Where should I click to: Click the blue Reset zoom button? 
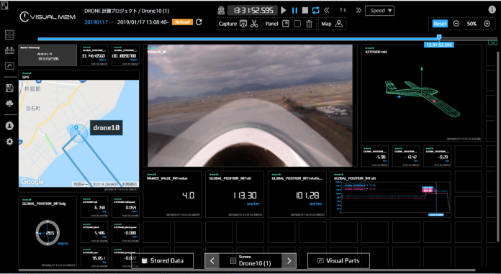click(x=440, y=24)
